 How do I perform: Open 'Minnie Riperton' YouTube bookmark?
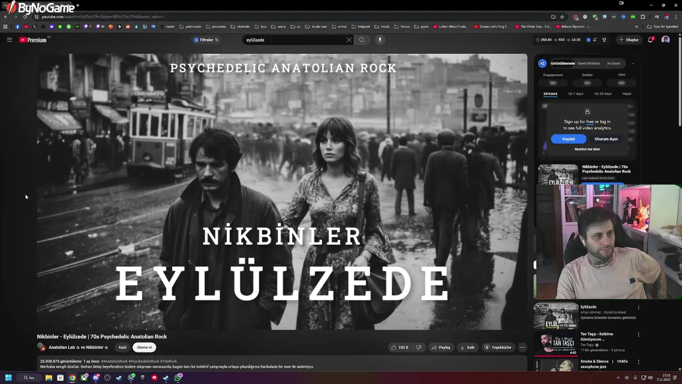coord(574,26)
